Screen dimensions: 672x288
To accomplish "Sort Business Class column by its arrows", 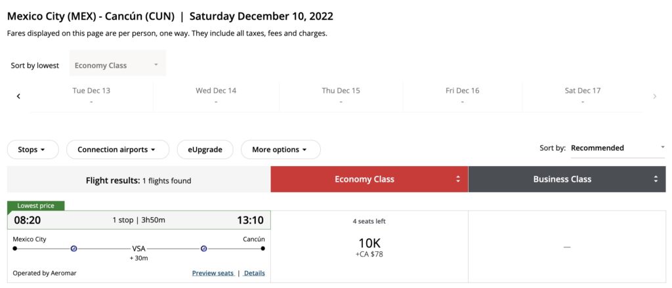I will tap(656, 179).
